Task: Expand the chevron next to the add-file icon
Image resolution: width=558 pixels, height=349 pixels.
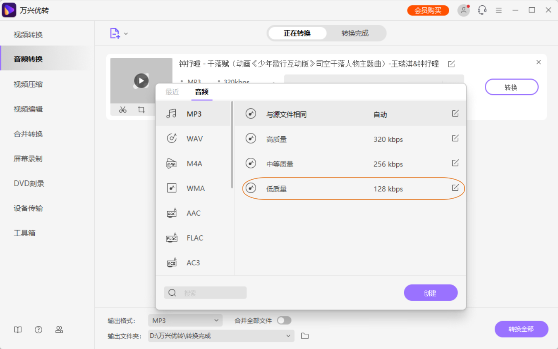Action: 126,33
